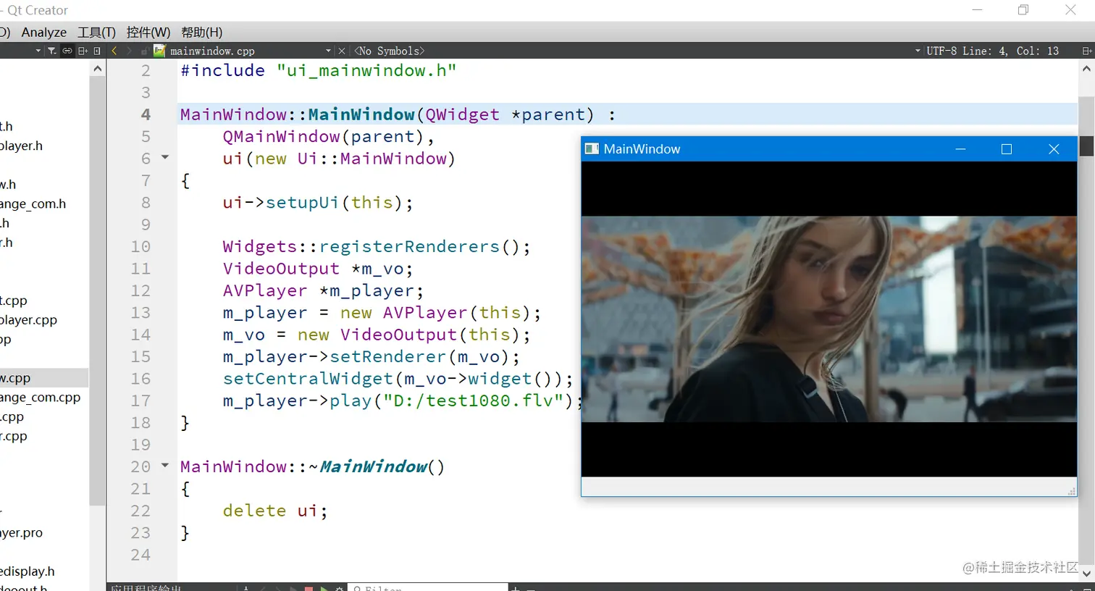Open the encoding dropdown arrow before UTF-8
The width and height of the screenshot is (1095, 591).
click(x=918, y=51)
